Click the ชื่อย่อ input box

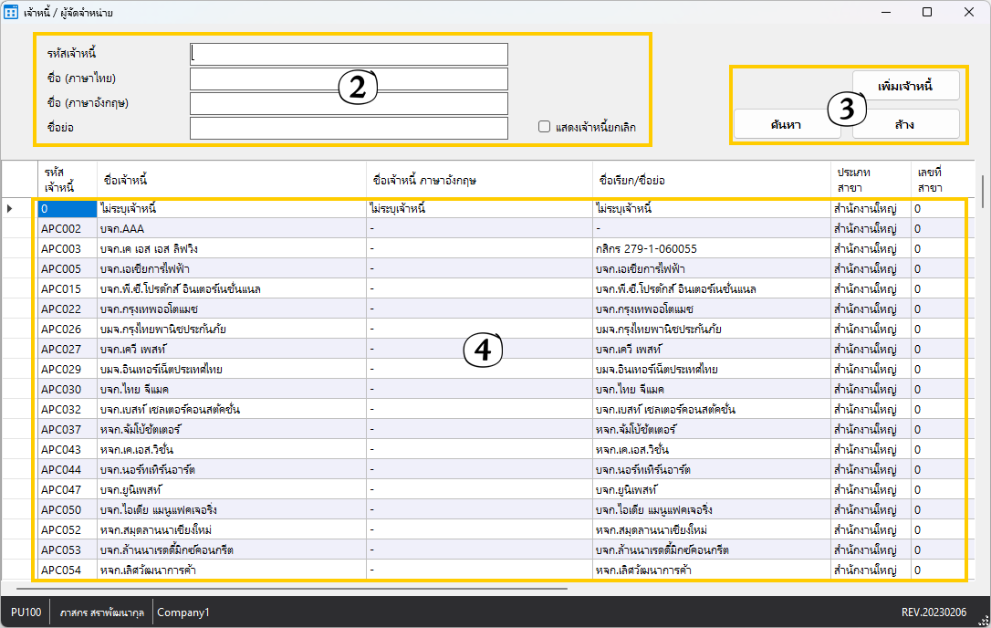(349, 128)
